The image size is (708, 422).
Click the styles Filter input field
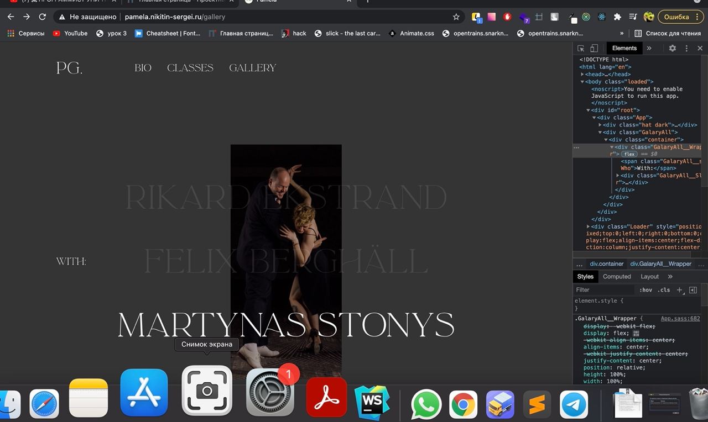[x=604, y=290]
